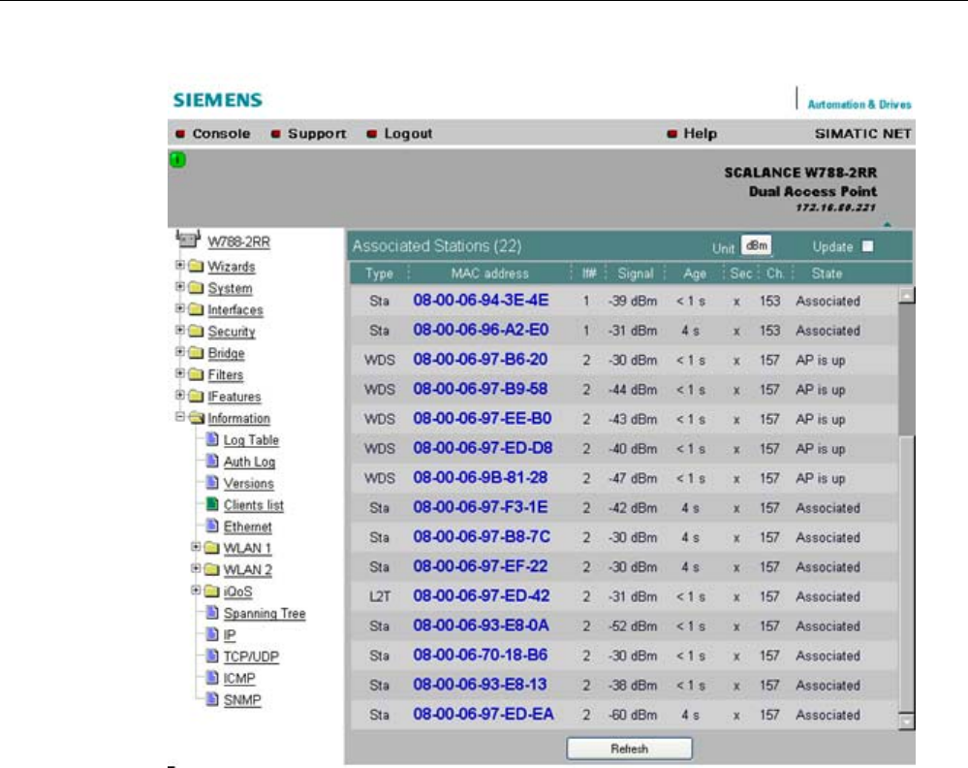Open MAC address 08-00-06-97-ED-42
The width and height of the screenshot is (968, 768).
point(481,596)
